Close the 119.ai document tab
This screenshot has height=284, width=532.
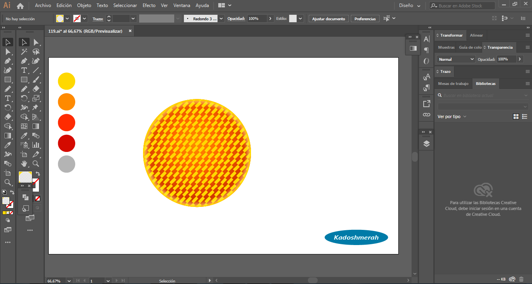[130, 31]
